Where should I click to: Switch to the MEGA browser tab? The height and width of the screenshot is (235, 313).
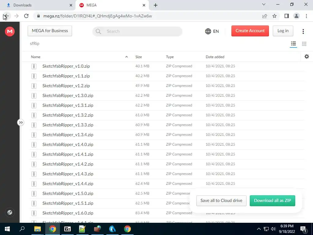click(x=112, y=5)
